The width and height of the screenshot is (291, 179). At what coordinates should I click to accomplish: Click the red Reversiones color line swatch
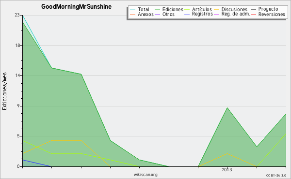253,14
